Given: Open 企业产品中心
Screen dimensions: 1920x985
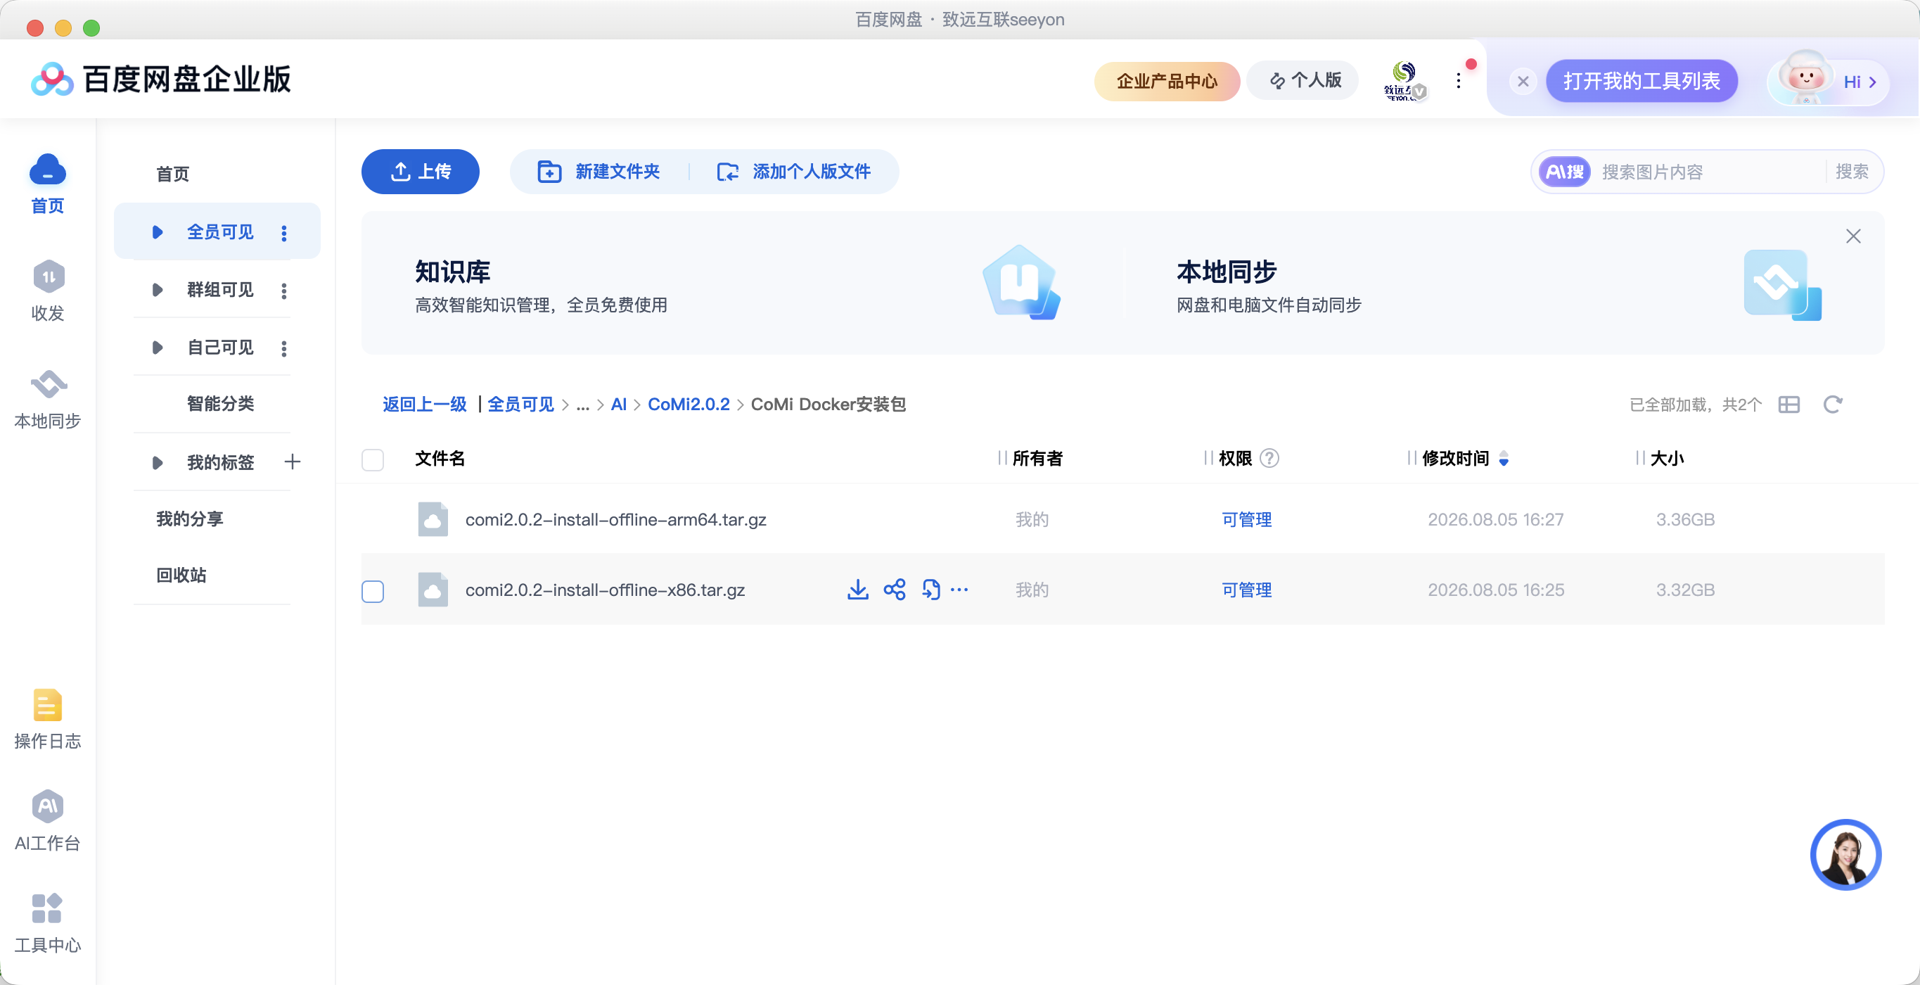Looking at the screenshot, I should coord(1167,80).
